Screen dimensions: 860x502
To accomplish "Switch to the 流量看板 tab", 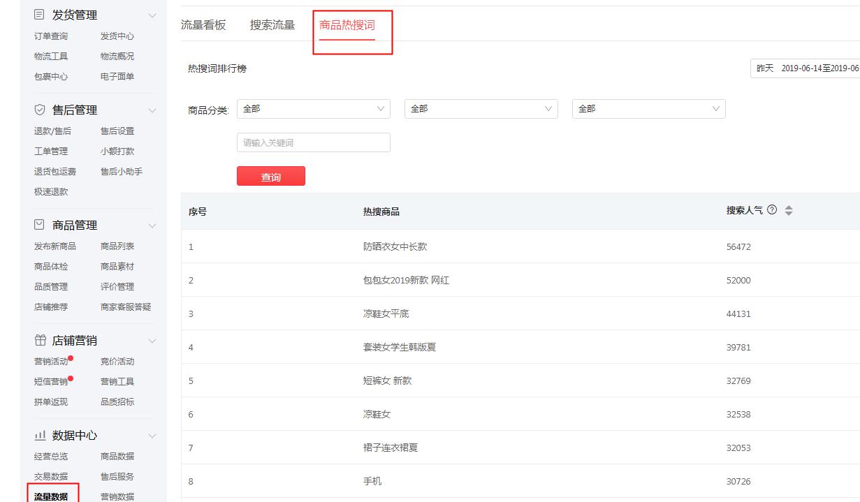I will tap(203, 24).
